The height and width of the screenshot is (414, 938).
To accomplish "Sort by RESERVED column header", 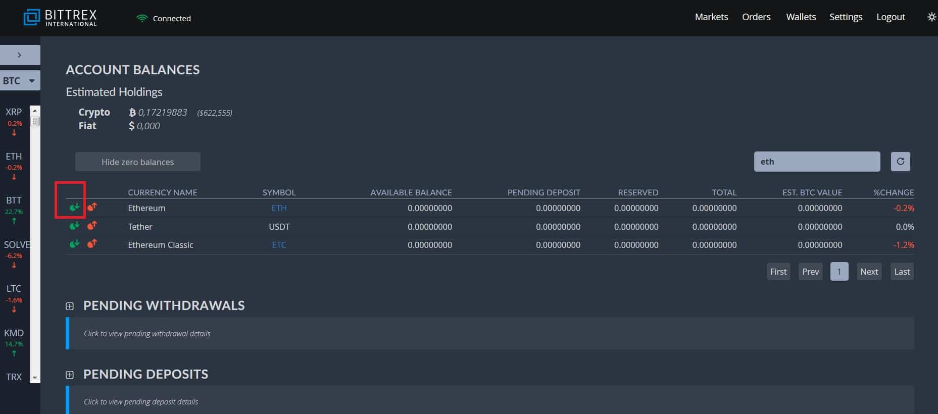I will (638, 192).
